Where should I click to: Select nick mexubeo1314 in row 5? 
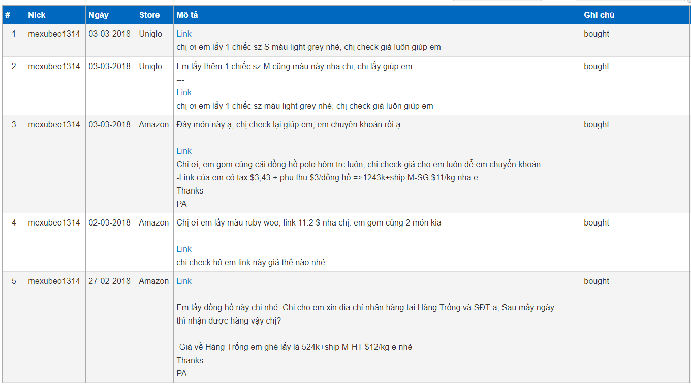[54, 281]
